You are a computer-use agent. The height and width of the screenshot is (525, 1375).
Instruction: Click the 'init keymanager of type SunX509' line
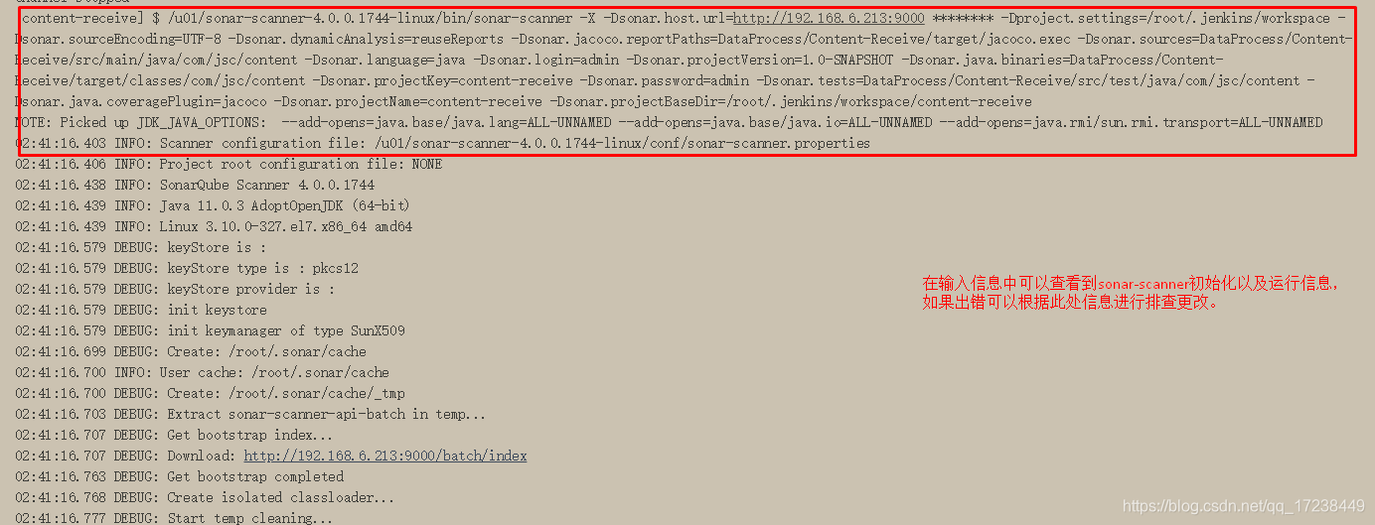tap(210, 330)
